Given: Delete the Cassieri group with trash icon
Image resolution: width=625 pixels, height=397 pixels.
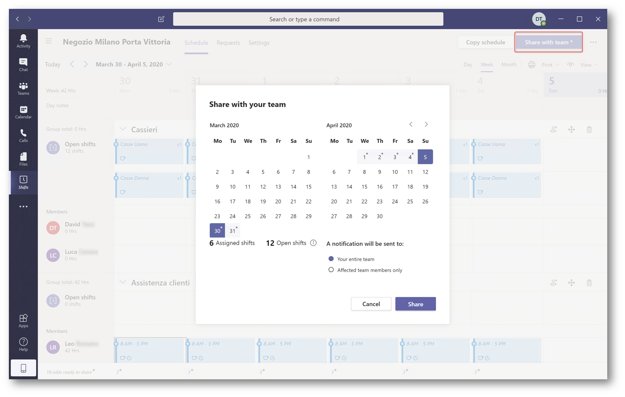Looking at the screenshot, I should click(x=589, y=130).
